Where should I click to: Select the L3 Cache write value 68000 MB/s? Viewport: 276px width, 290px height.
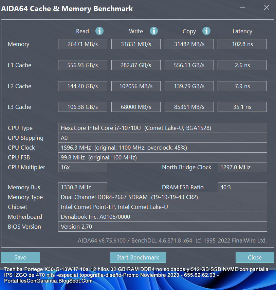[x=136, y=107]
